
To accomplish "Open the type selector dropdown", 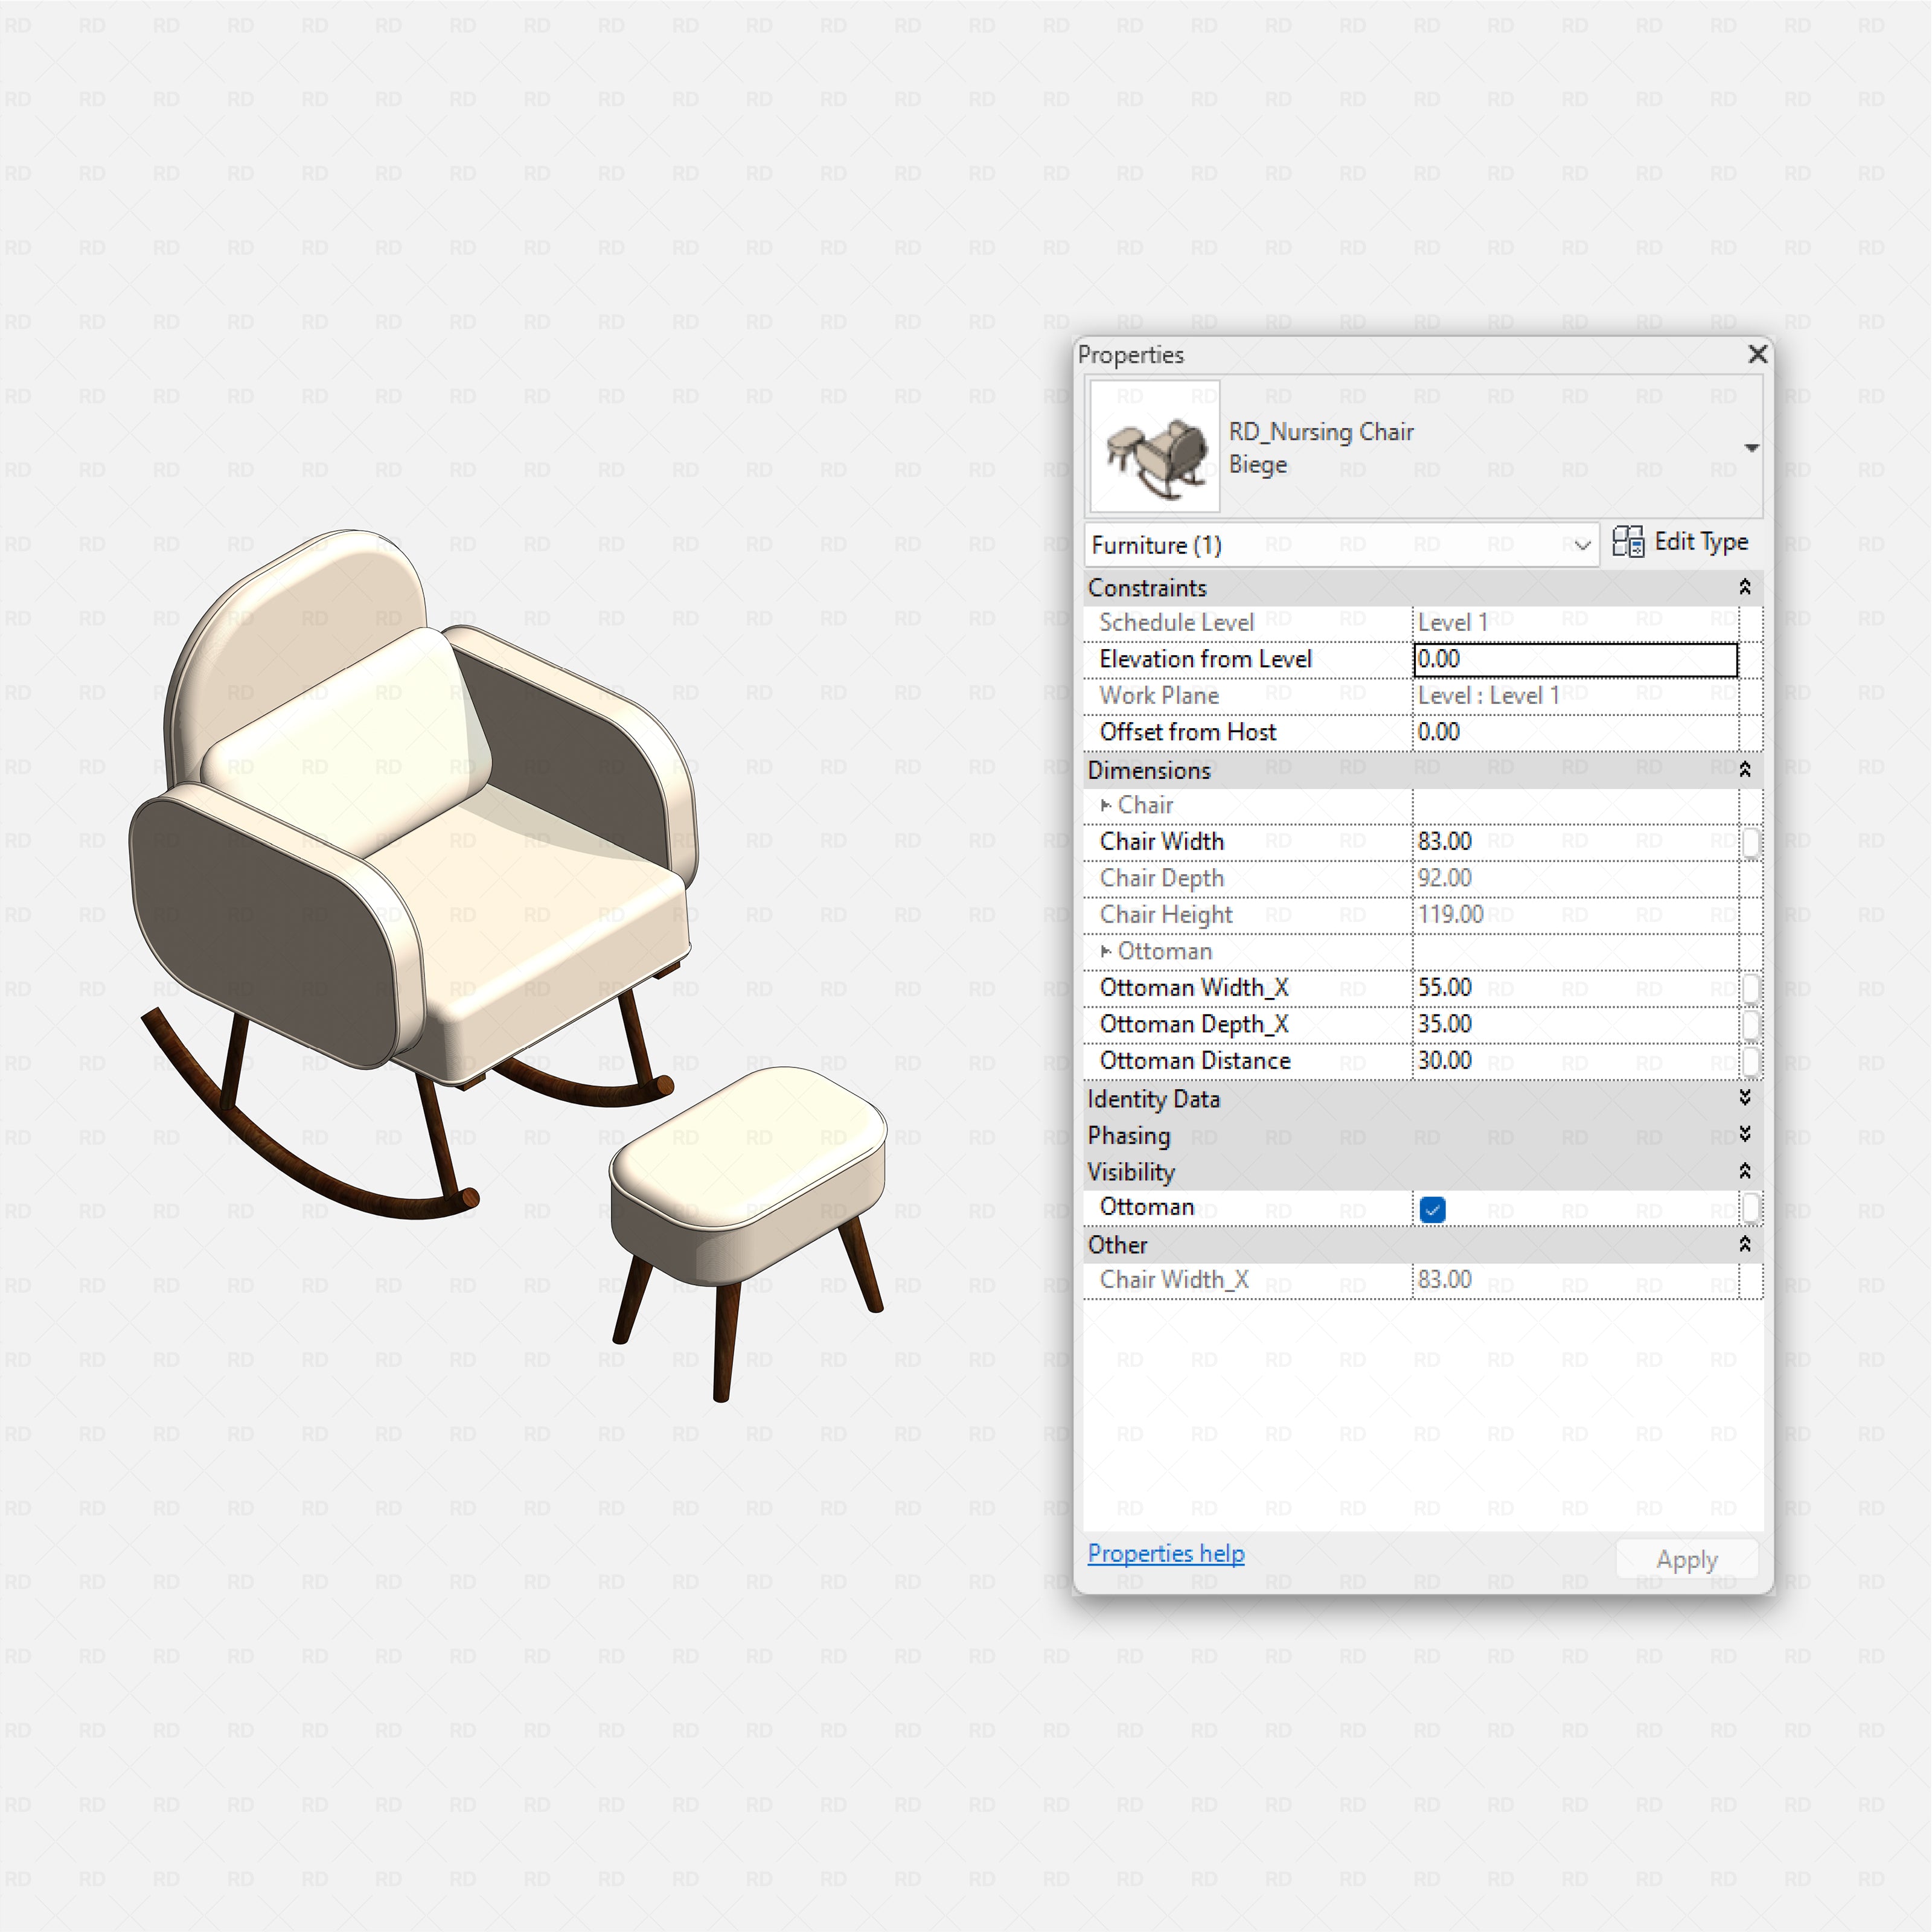I will 1753,447.
